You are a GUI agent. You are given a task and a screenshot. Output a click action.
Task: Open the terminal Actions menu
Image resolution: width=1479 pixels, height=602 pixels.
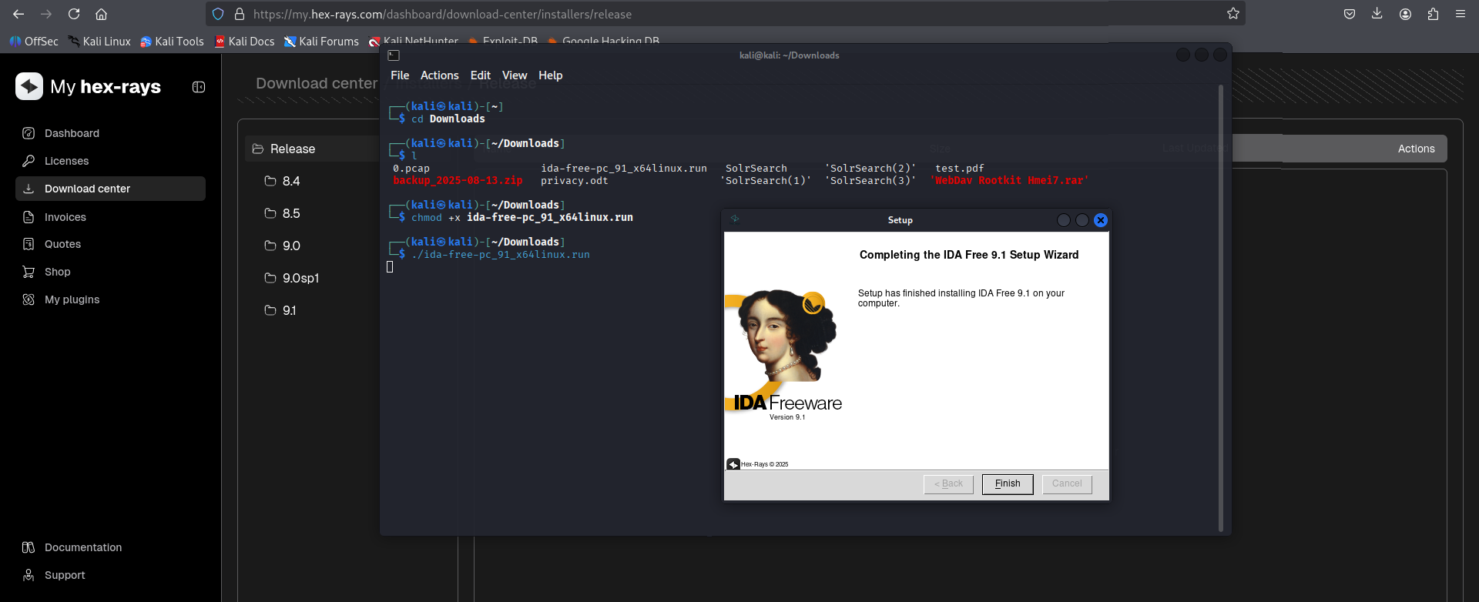(439, 75)
